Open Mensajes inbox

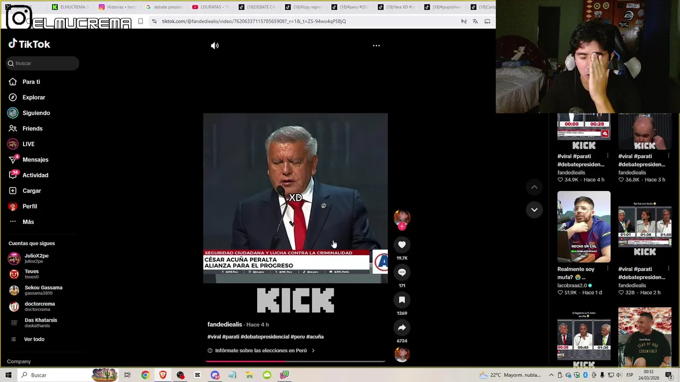coord(35,160)
